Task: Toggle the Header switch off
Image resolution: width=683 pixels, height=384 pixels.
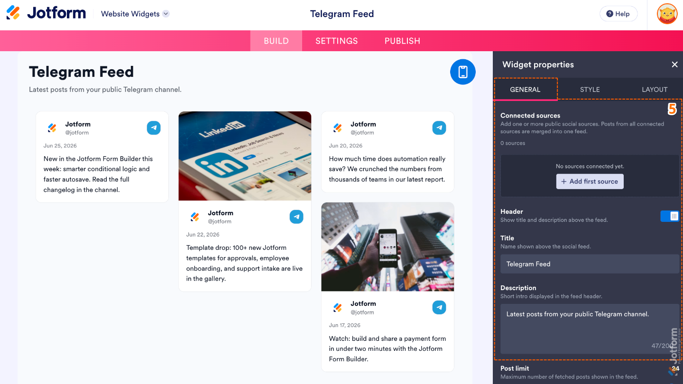Action: (x=670, y=216)
